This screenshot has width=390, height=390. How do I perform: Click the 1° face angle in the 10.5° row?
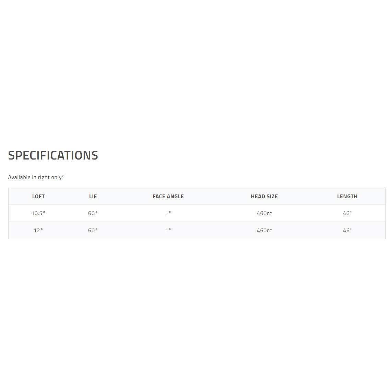(x=168, y=213)
